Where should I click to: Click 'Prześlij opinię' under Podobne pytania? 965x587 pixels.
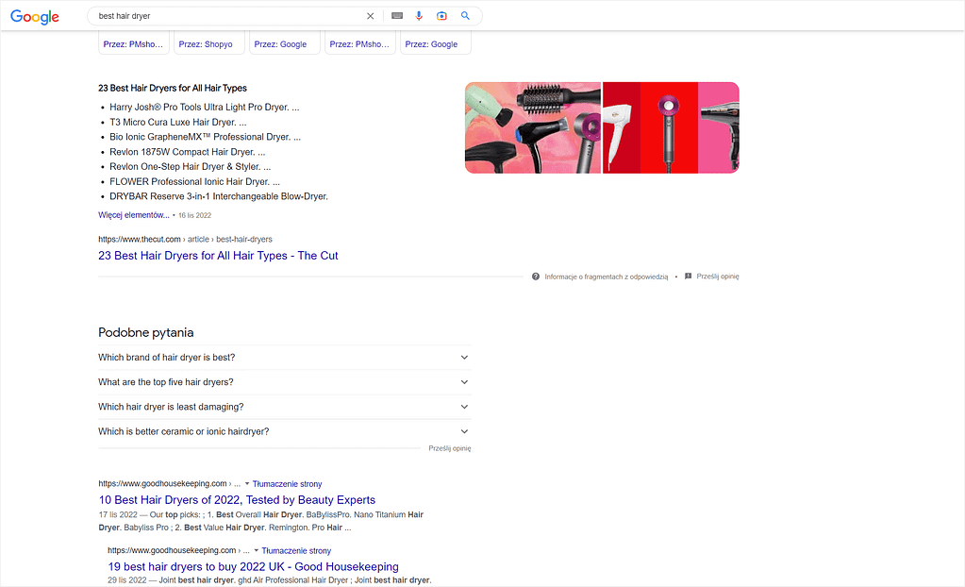pos(449,448)
